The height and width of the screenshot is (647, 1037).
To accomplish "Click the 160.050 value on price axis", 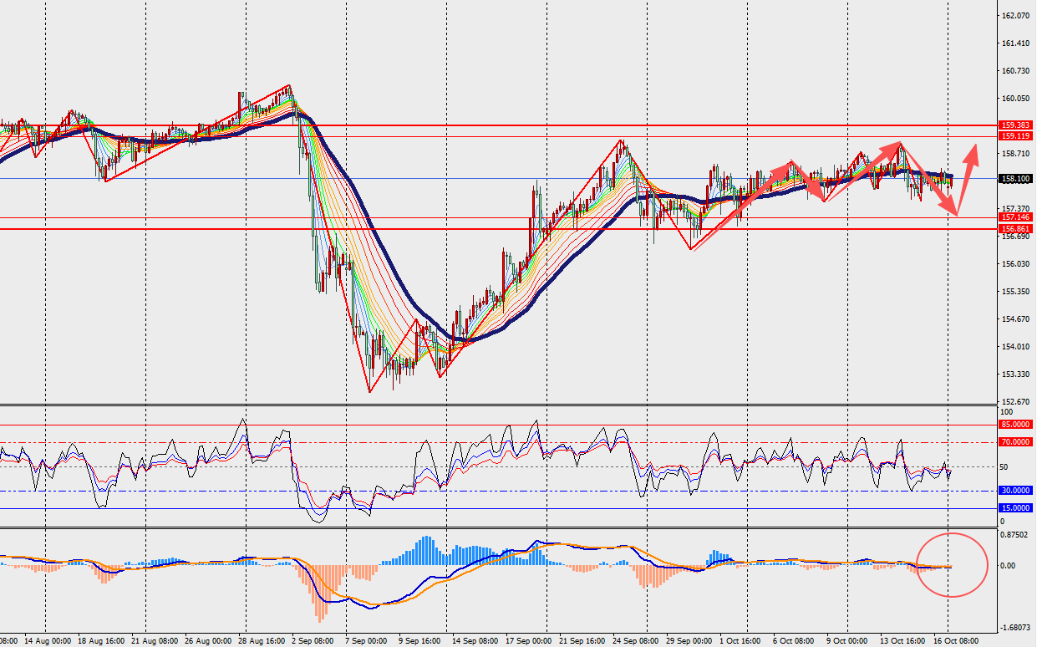I will coord(1016,99).
